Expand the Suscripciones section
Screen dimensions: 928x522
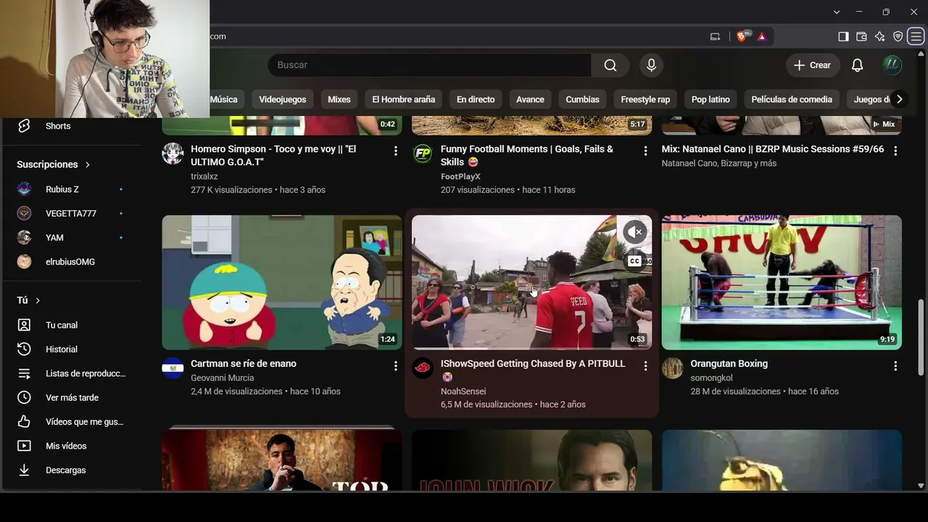pyautogui.click(x=54, y=165)
